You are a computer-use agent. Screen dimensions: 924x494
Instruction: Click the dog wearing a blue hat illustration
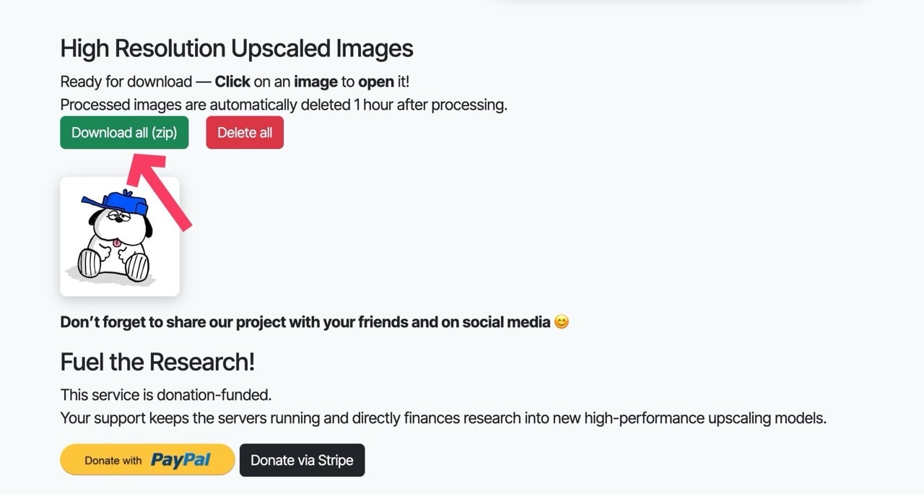point(119,235)
